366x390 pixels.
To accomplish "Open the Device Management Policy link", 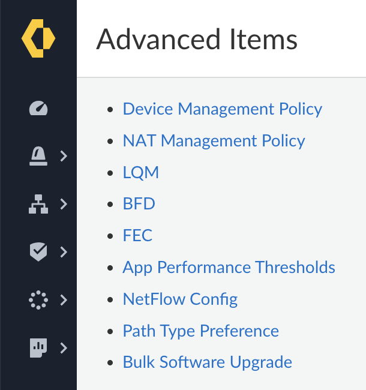I will [x=222, y=109].
